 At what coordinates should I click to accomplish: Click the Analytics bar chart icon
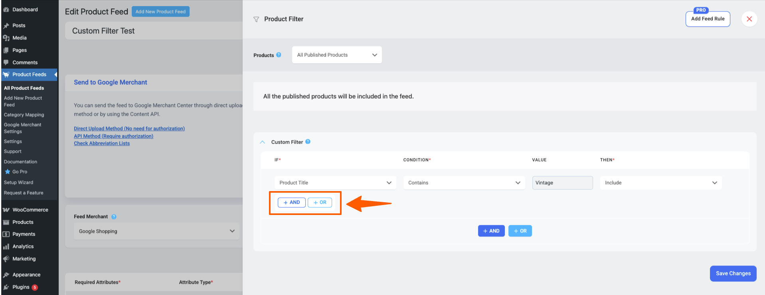tap(6, 246)
